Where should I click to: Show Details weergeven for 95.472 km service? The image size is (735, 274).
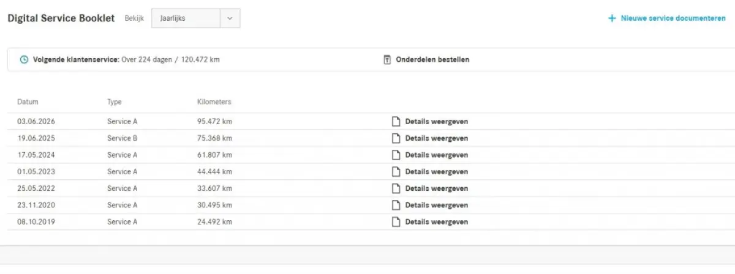(x=437, y=122)
